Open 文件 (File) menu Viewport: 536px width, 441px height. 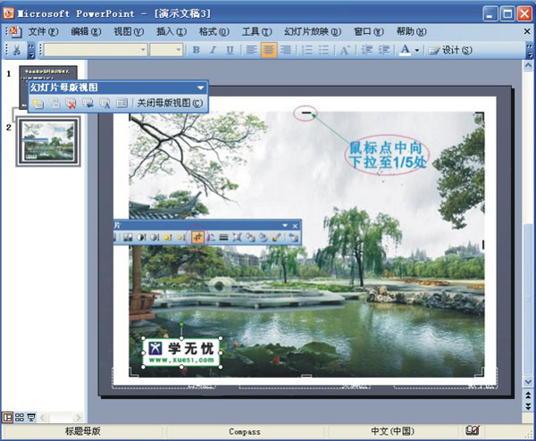[x=43, y=32]
